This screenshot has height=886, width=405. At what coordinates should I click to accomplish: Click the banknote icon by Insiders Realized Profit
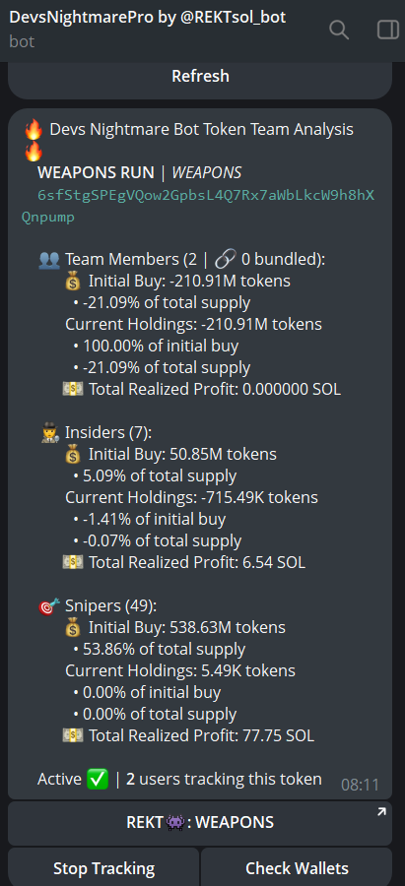72,562
